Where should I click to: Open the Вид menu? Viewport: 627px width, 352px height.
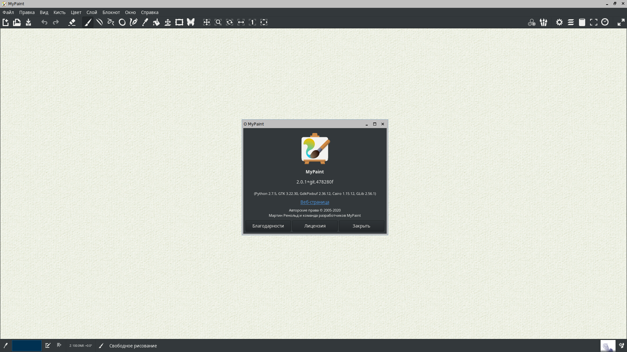pyautogui.click(x=44, y=12)
